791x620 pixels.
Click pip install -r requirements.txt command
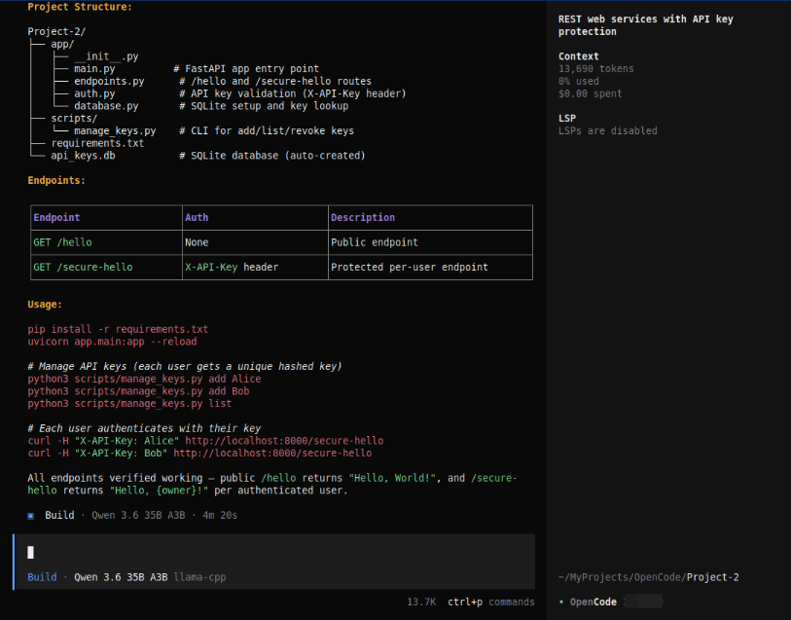(x=118, y=329)
